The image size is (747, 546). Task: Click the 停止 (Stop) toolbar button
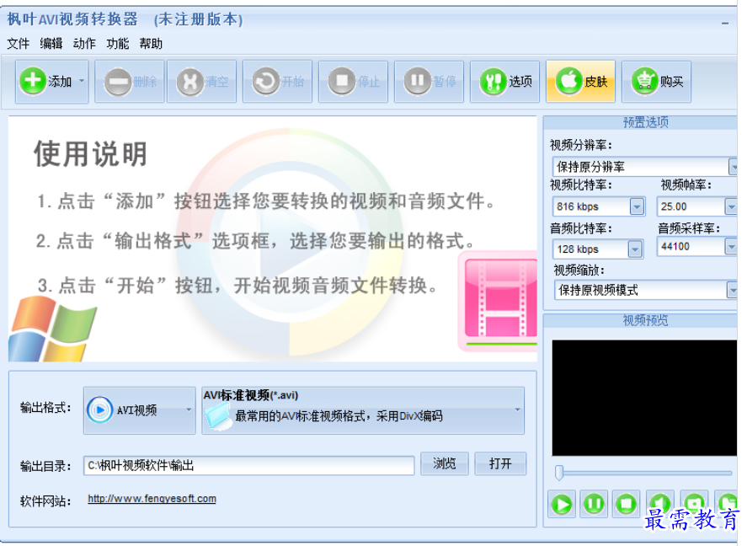[353, 82]
